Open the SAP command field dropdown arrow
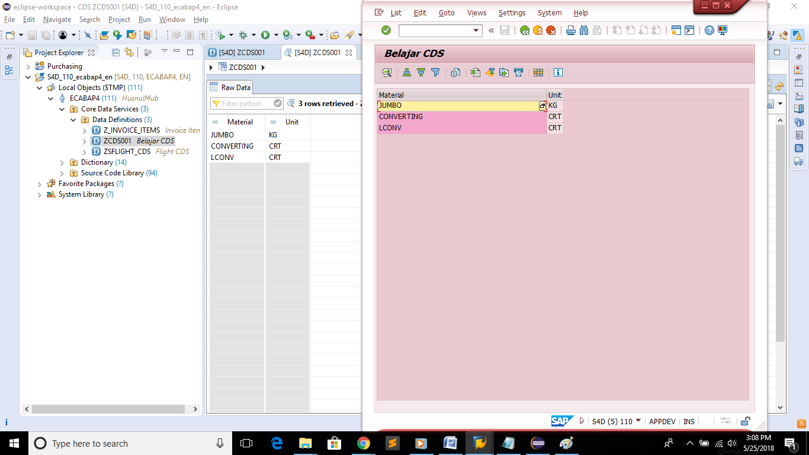The height and width of the screenshot is (455, 809). [x=476, y=30]
